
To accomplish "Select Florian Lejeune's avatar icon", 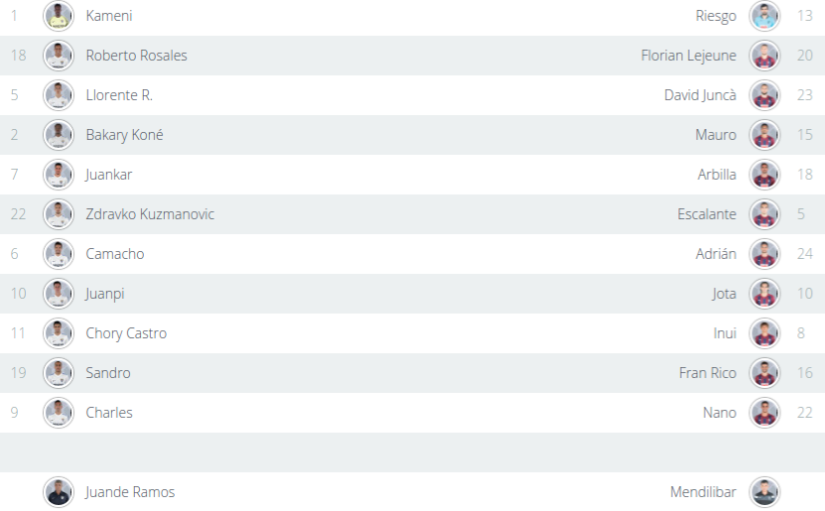I will click(x=764, y=56).
